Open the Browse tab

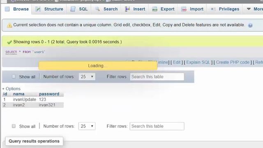click(x=16, y=9)
